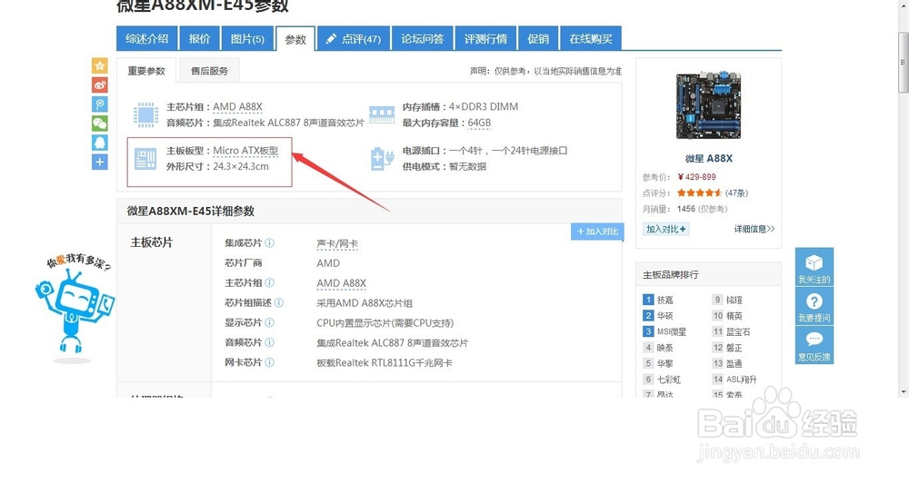
Task: Click the star favorite icon in share sidebar
Action: coord(100,65)
